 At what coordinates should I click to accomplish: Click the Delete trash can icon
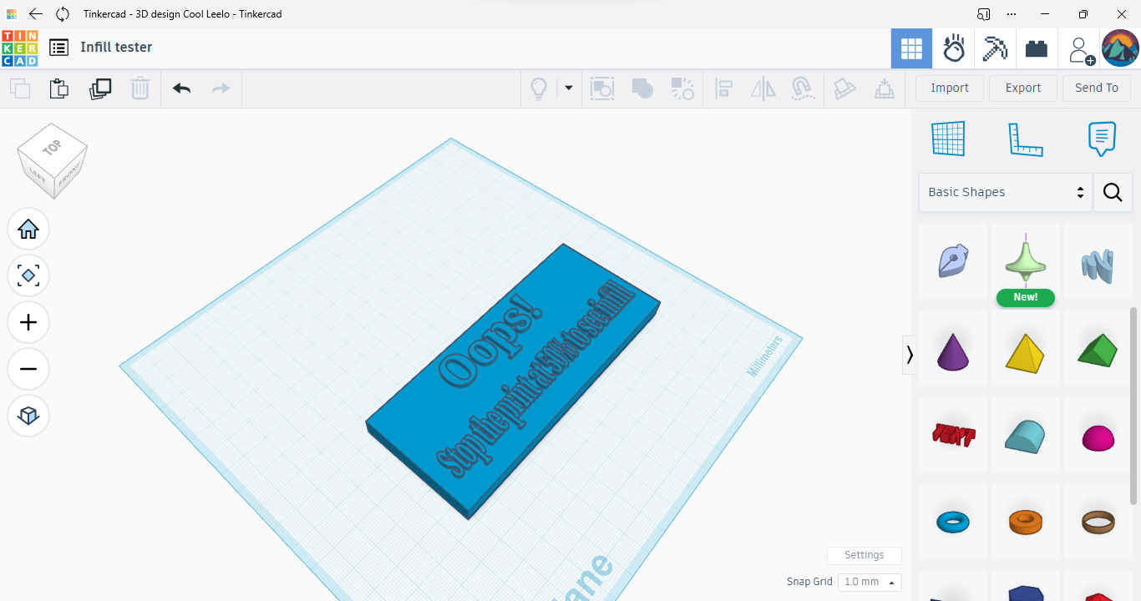pos(140,88)
